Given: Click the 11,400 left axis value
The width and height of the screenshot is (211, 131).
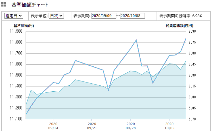Looking at the screenshot, I should coord(16,86).
